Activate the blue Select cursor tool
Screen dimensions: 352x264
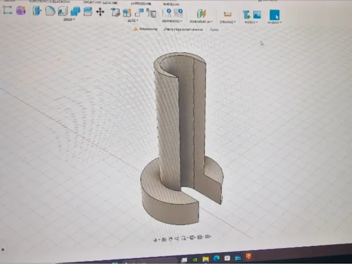(274, 15)
